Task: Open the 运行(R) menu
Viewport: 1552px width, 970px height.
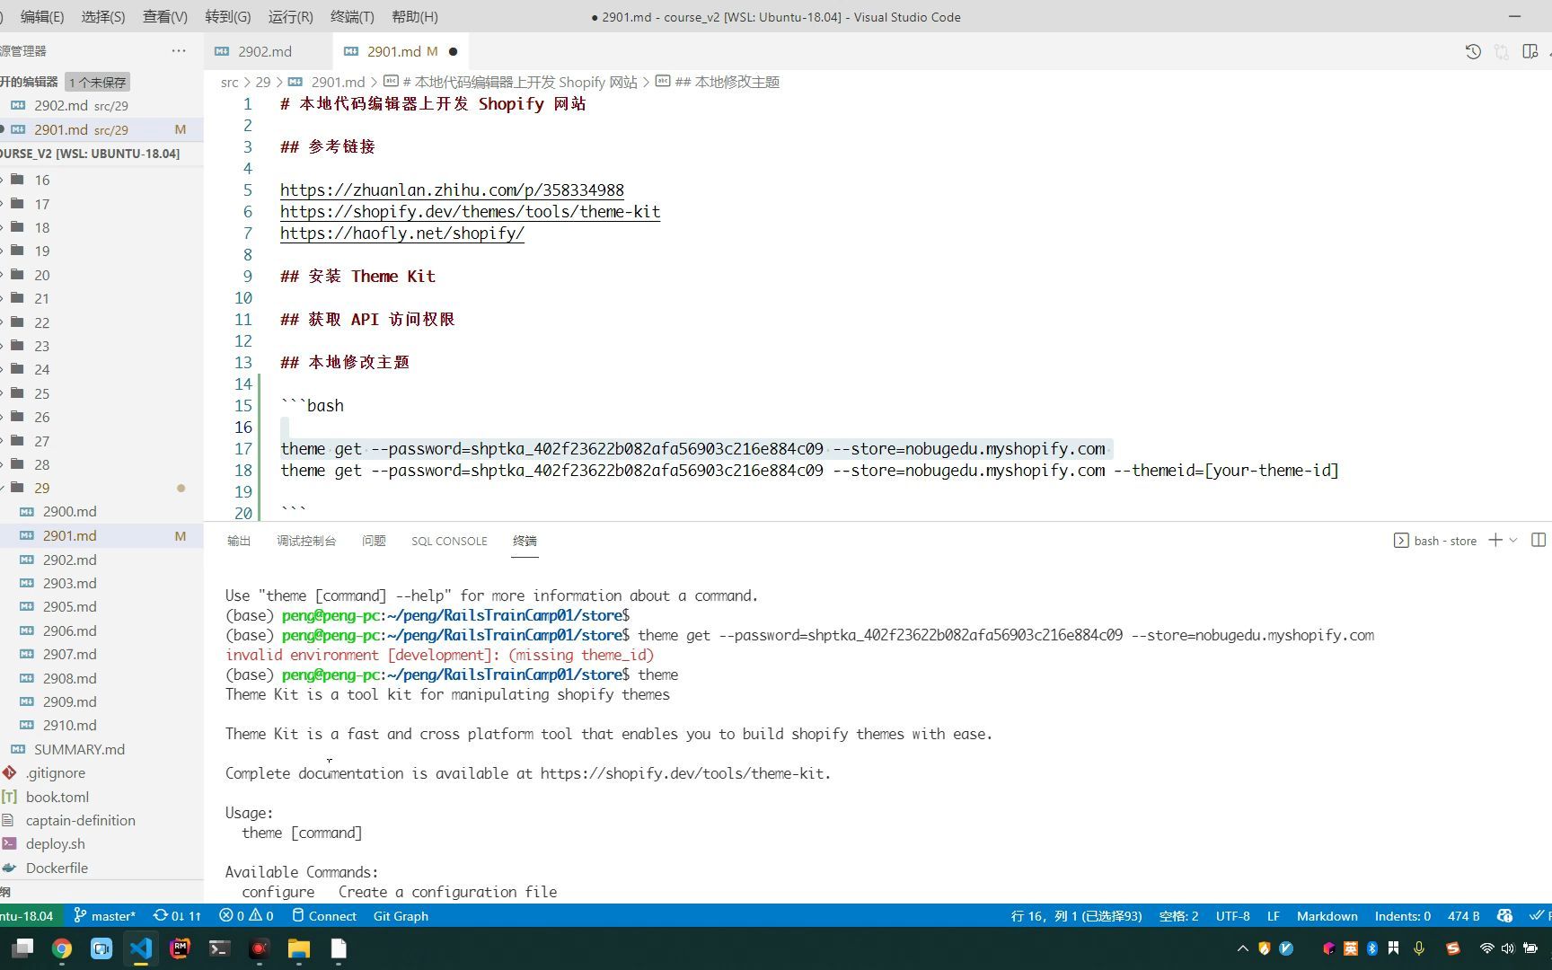Action: pos(290,16)
